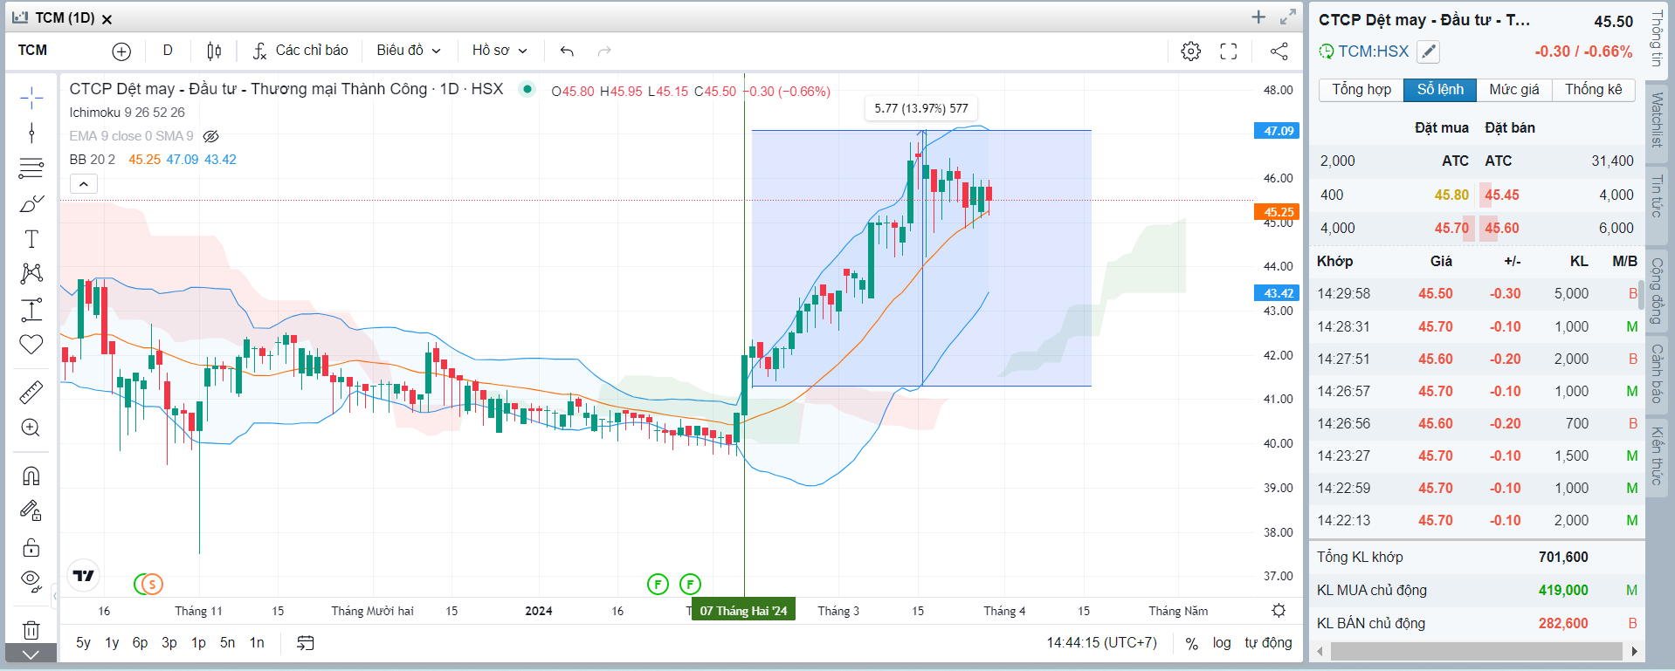Select the text annotation tool
1675x671 pixels.
[x=31, y=239]
